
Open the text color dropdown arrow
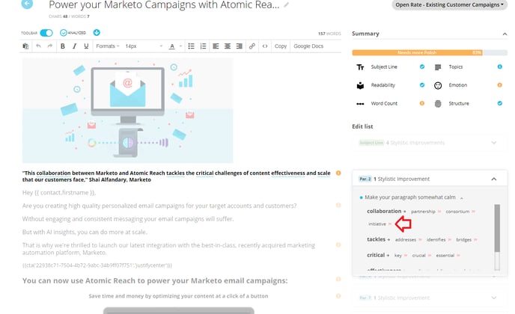point(180,46)
